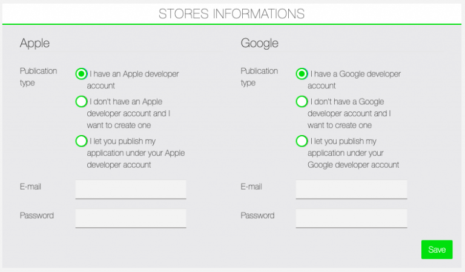Click the Apple E-mail input field
The height and width of the screenshot is (272, 465).
tap(131, 189)
